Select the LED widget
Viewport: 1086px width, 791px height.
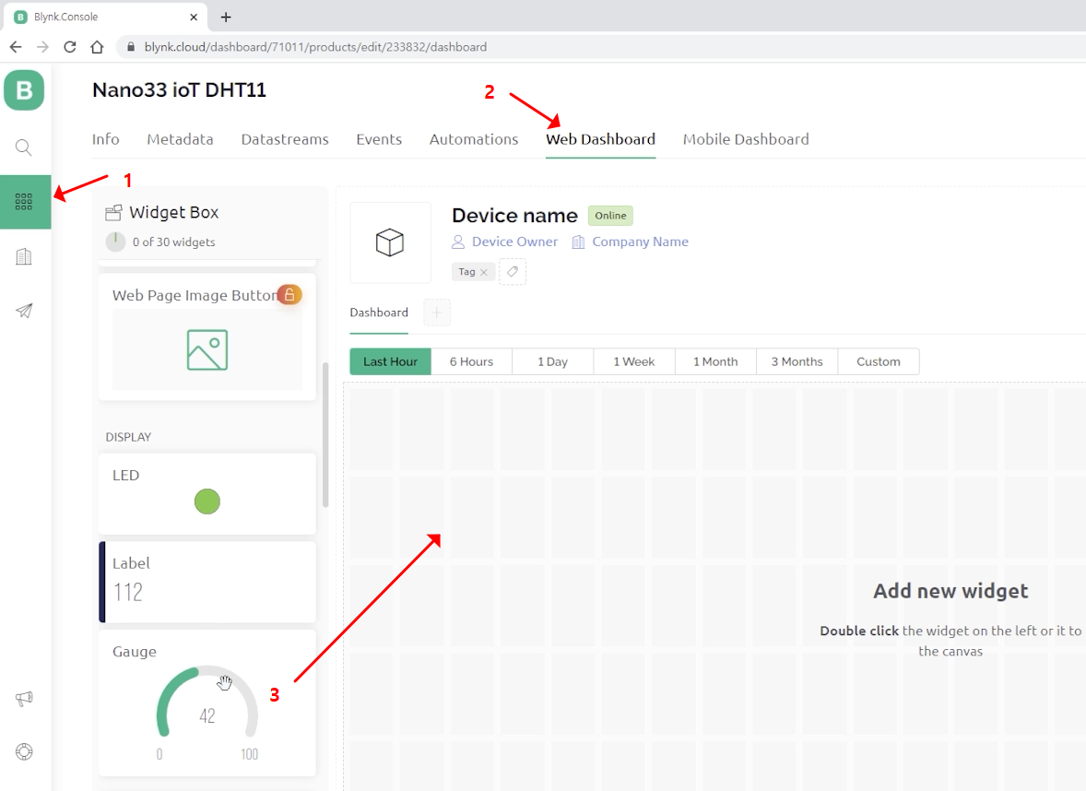207,494
